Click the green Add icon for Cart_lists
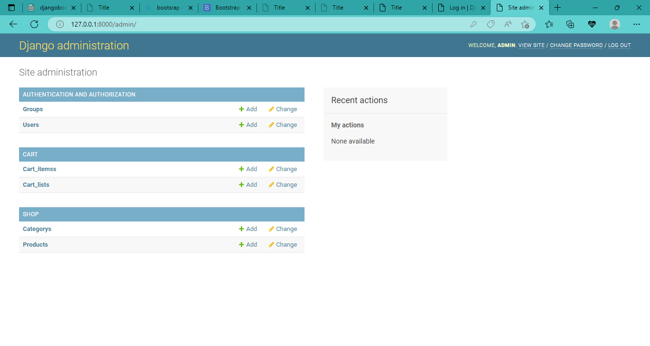The image size is (650, 346). click(x=241, y=184)
